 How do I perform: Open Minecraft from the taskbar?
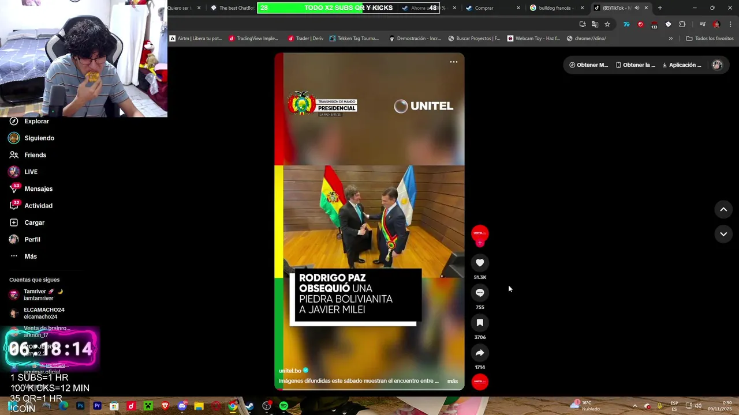point(148,406)
